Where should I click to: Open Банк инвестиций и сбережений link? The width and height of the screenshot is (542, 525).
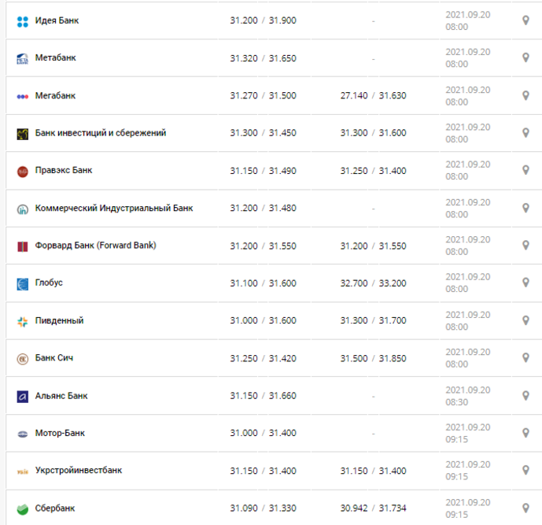coord(101,133)
